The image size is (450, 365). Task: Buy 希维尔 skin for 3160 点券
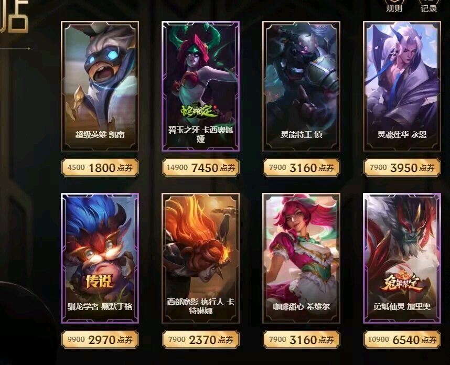coord(302,339)
